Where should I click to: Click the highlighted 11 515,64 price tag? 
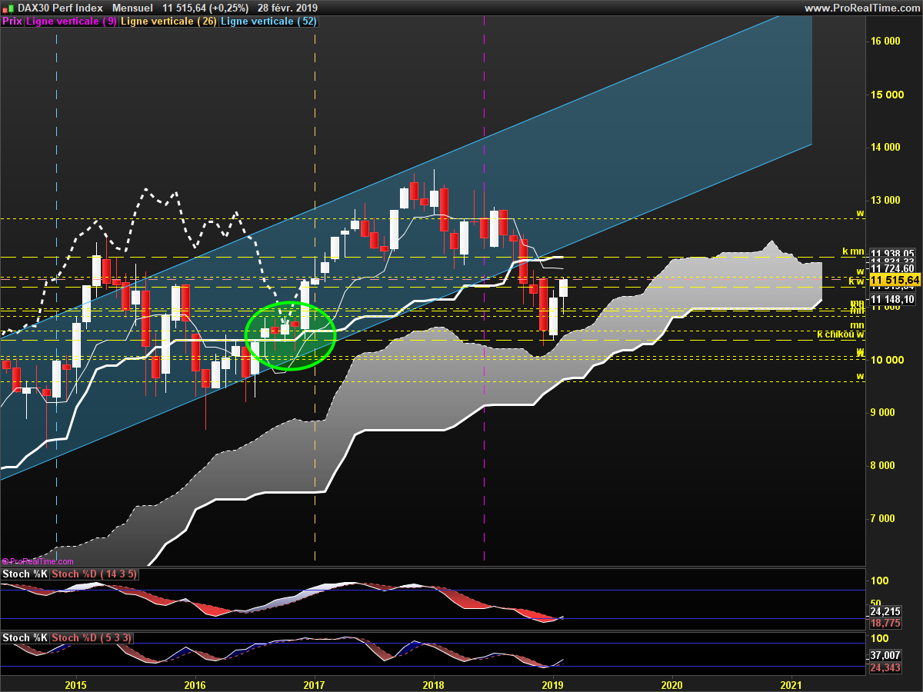(895, 280)
